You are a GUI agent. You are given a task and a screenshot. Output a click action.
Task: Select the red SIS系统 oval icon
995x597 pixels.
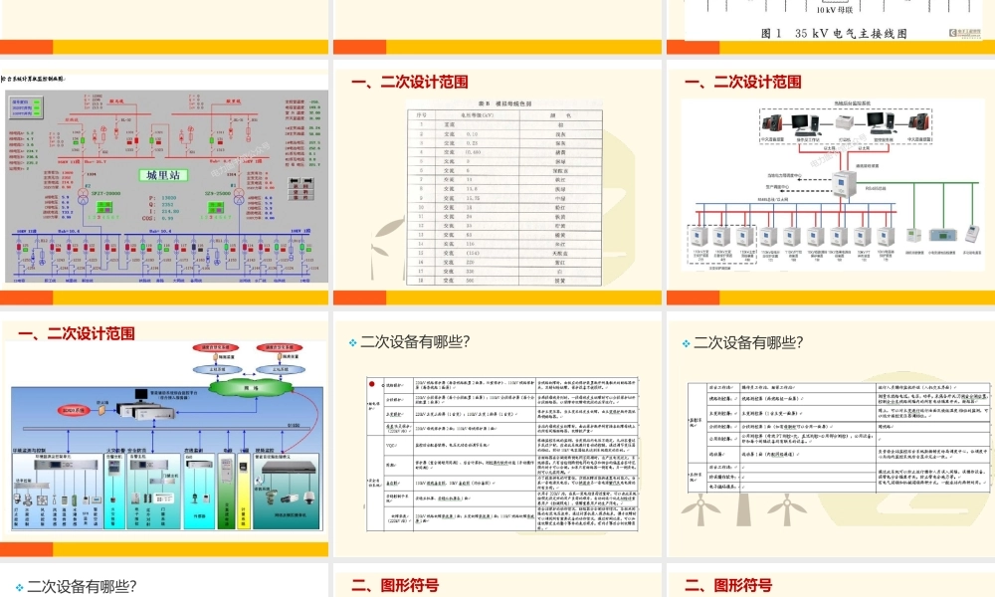[72, 409]
